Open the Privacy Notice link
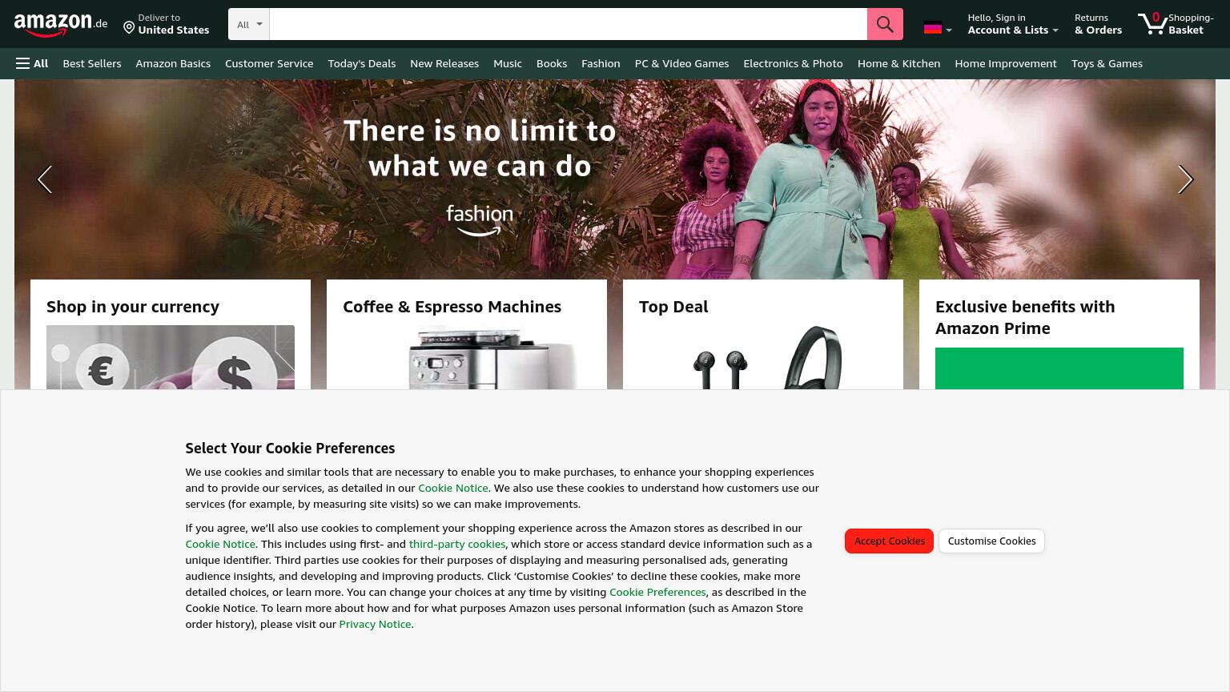This screenshot has width=1230, height=692. coord(375,624)
